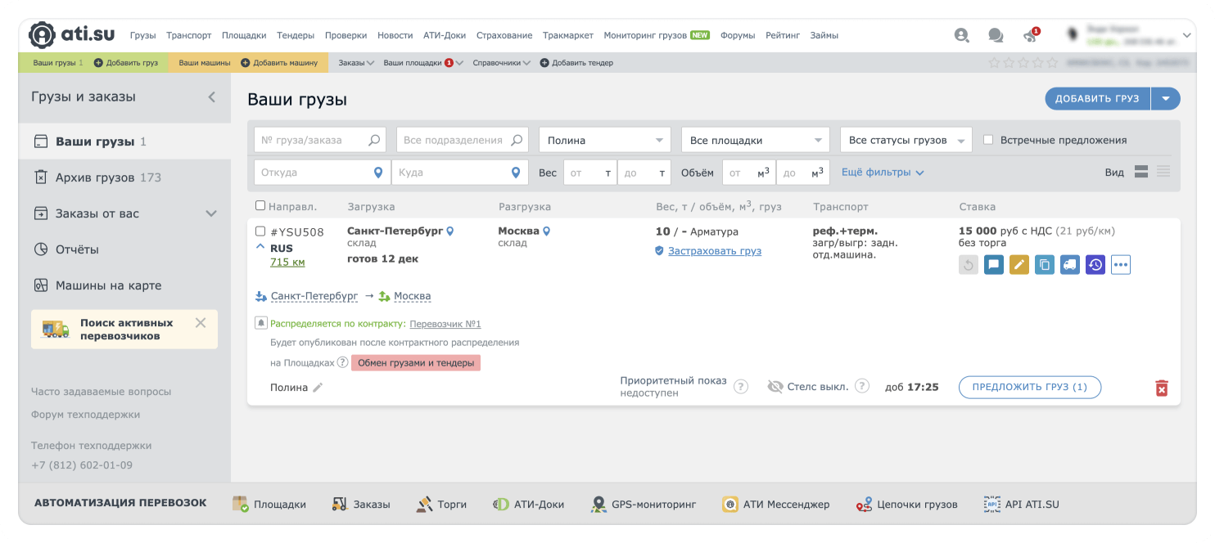The image size is (1215, 543).
Task: Click the Застраховать груз link
Action: coord(714,251)
